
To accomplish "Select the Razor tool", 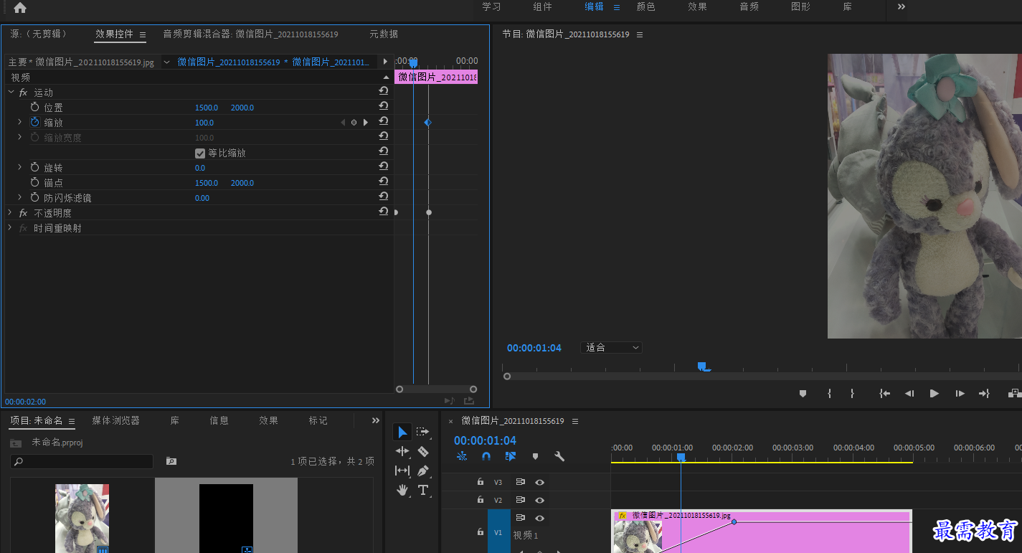I will [423, 451].
